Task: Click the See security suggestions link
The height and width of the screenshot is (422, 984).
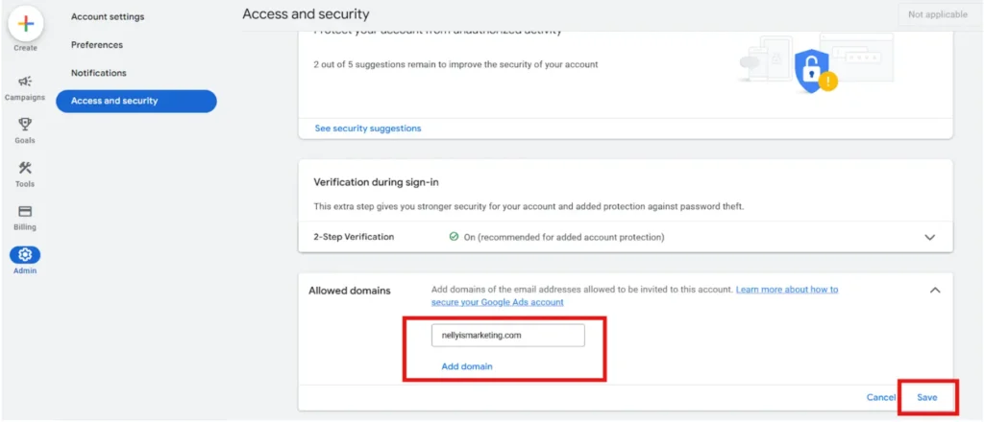Action: (x=368, y=129)
